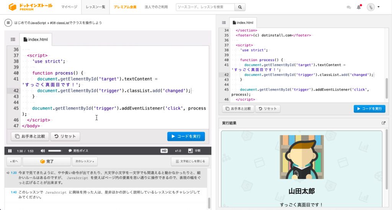Change playback speed x1.0

[178, 151]
